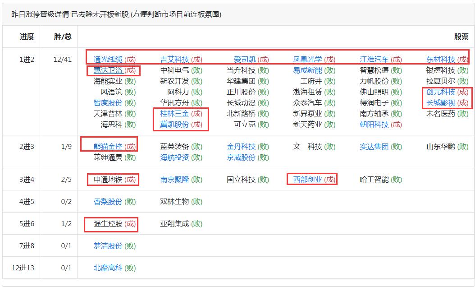Click the 创元科技 stock link
The image size is (475, 287).
[441, 92]
